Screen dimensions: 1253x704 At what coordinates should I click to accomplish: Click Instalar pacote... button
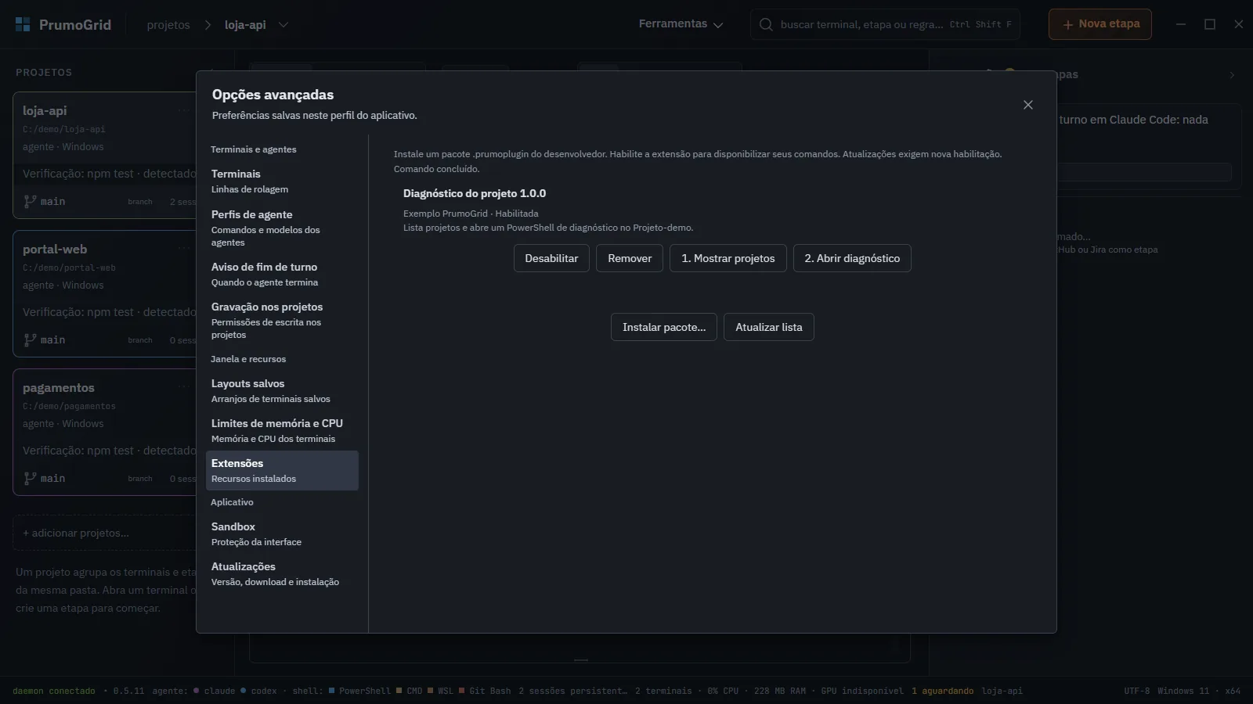[664, 327]
